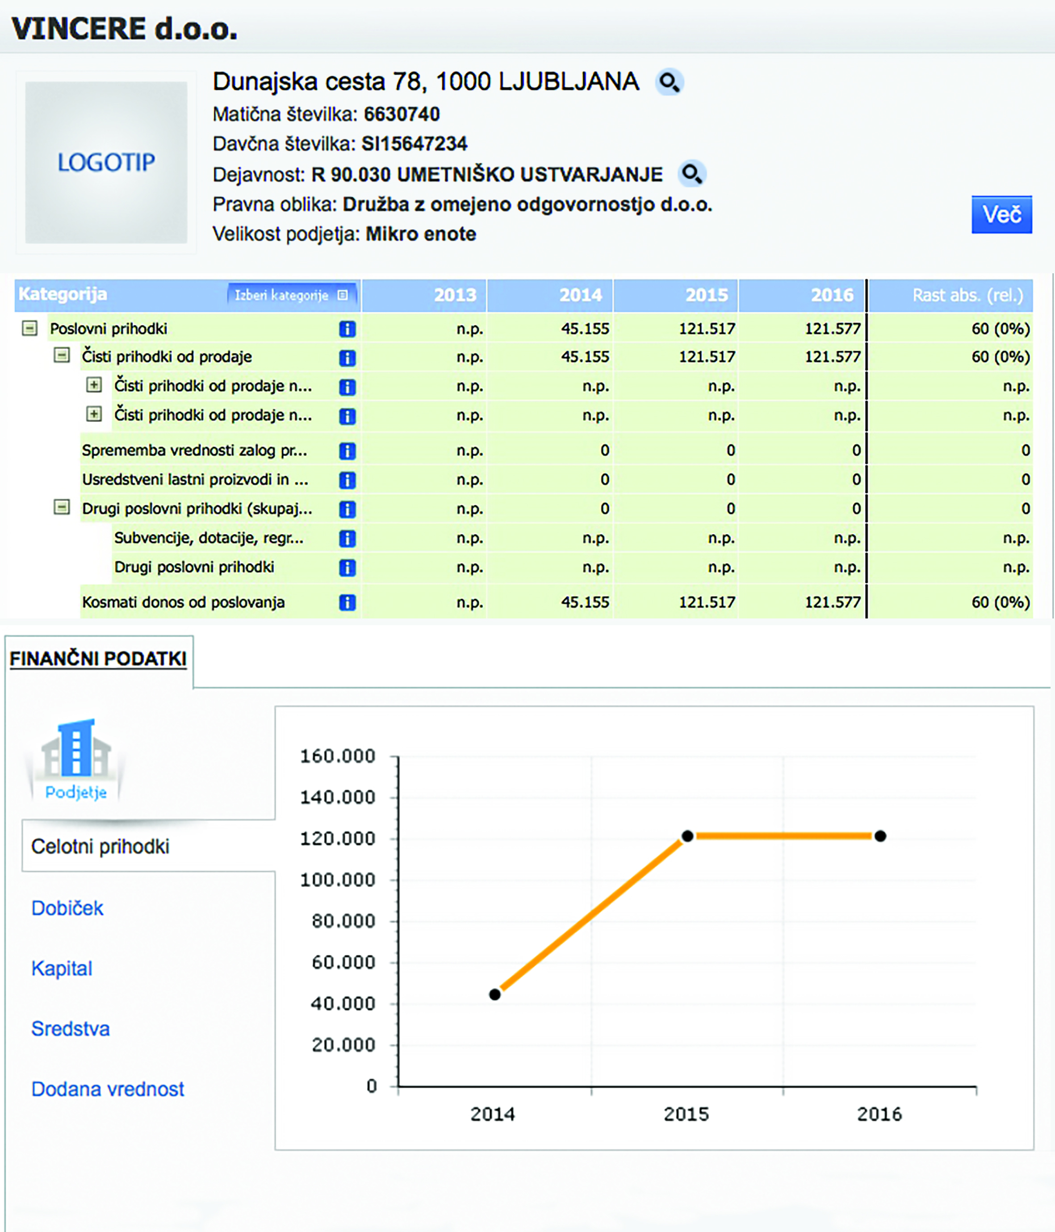
Task: Click the 2016 data point on chart
Action: tap(880, 836)
